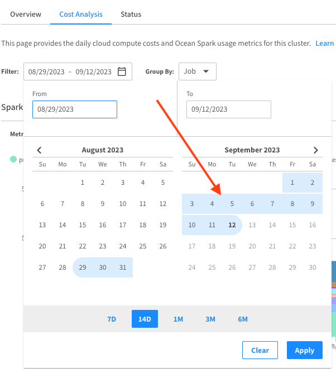
Task: Follow the Learn link
Action: coord(325,43)
